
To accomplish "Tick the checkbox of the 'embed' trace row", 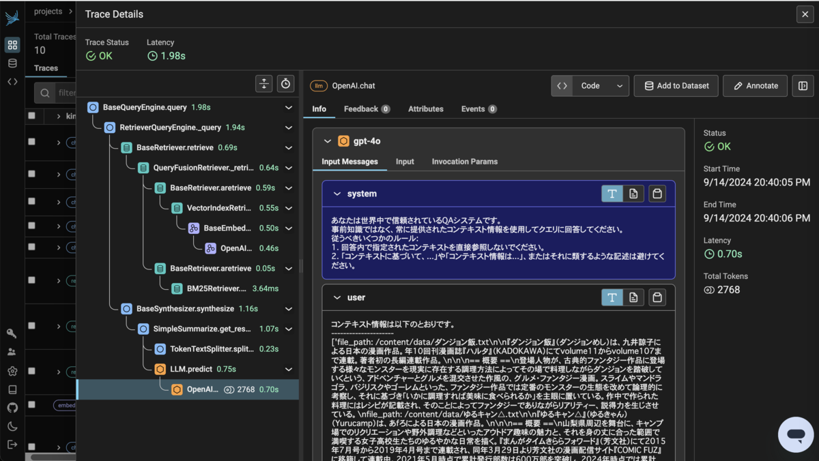I will 31,405.
